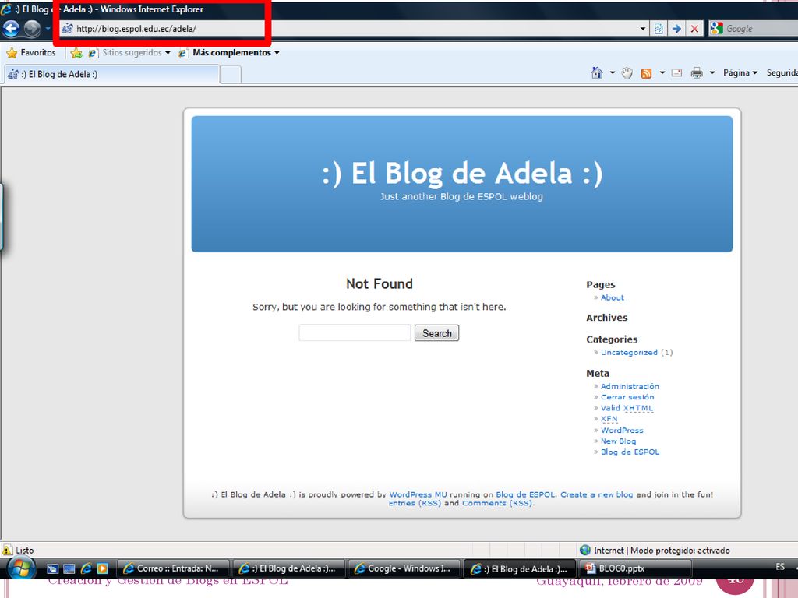The width and height of the screenshot is (798, 598).
Task: Click the ES language indicator
Action: click(780, 567)
